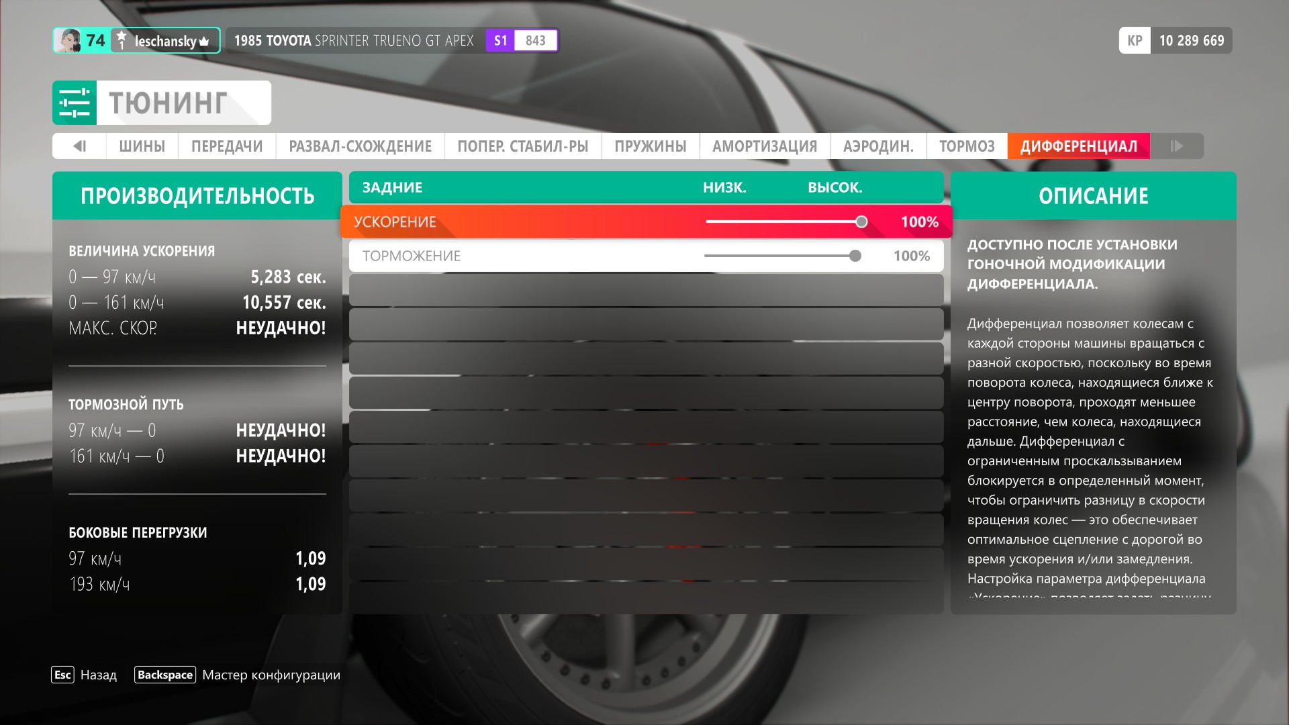Click the star rank badge icon
Screen dimensions: 1289x725
(x=122, y=40)
